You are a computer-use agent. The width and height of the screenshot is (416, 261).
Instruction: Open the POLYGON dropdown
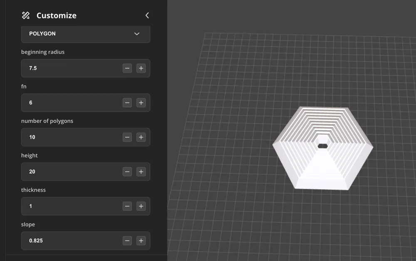coord(86,34)
